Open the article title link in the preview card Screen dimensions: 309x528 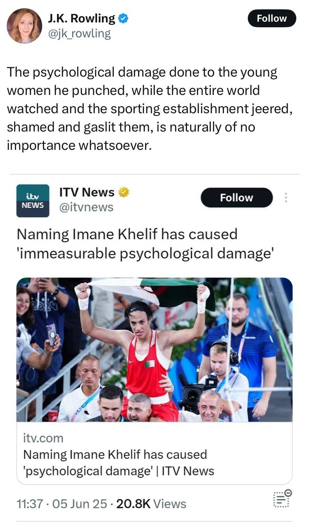(x=119, y=463)
